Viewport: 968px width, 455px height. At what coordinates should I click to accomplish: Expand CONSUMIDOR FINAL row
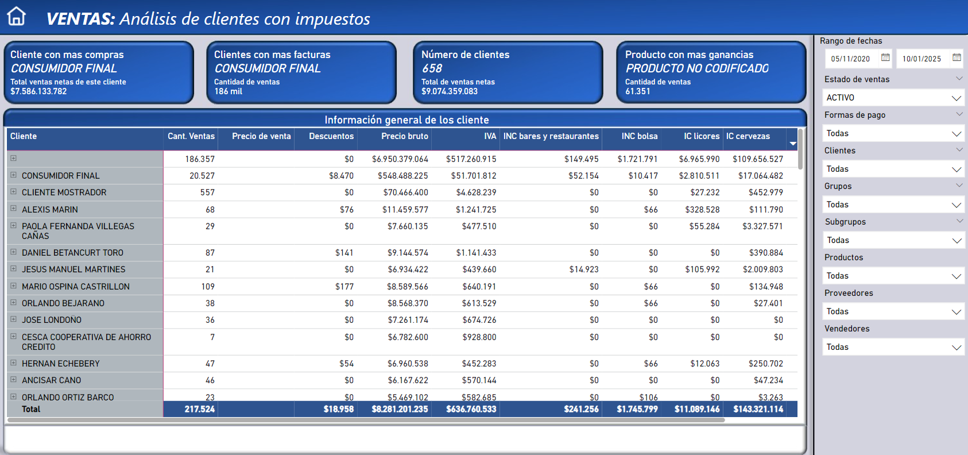(13, 175)
